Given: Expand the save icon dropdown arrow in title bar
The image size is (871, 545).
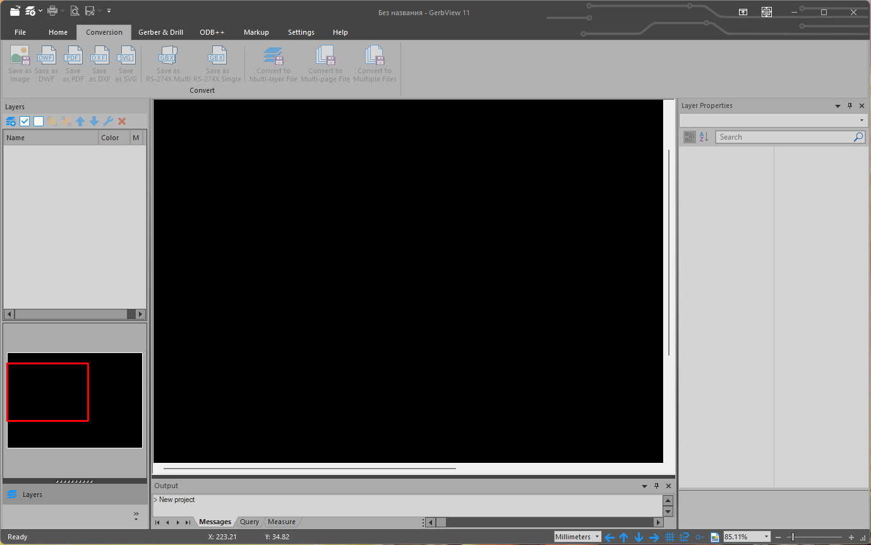Looking at the screenshot, I should click(100, 11).
